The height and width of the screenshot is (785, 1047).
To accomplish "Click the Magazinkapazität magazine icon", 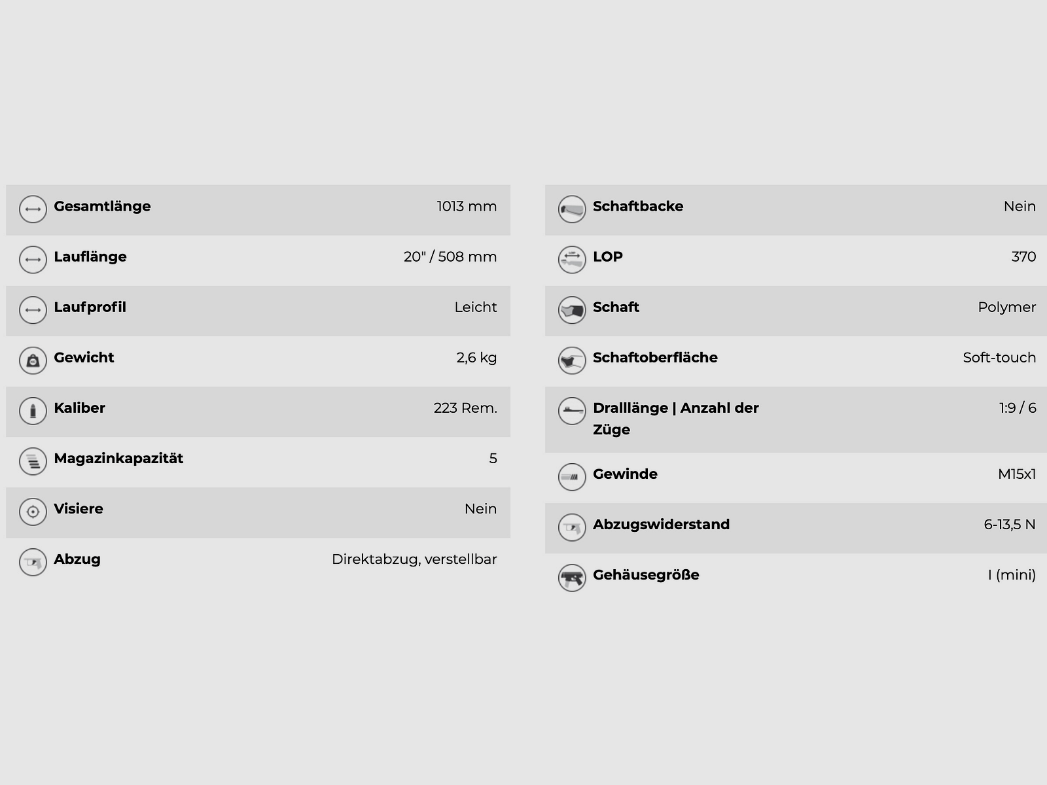I will [33, 461].
